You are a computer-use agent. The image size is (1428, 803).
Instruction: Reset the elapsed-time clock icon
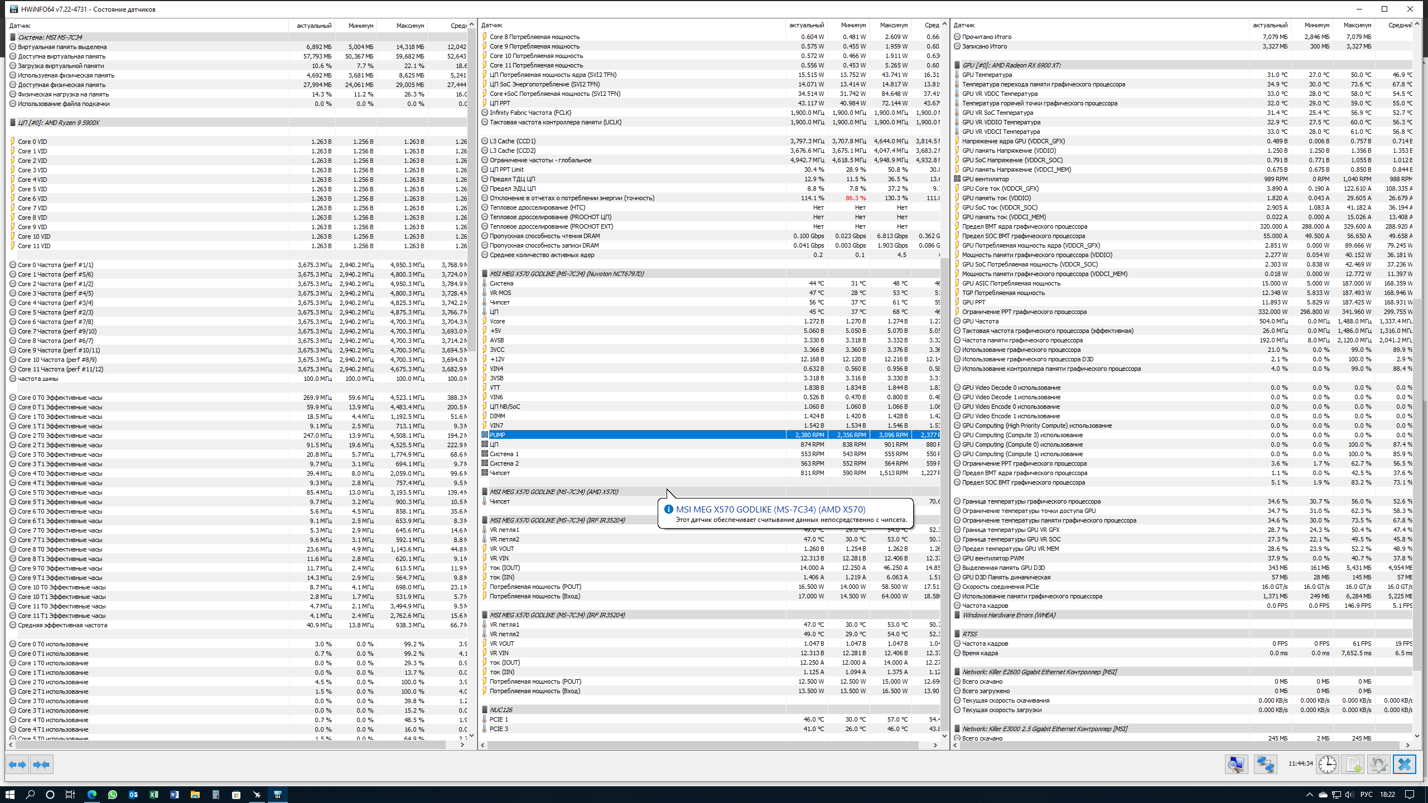[x=1328, y=764]
